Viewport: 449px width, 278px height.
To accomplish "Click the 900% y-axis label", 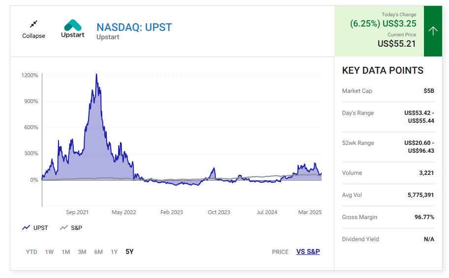I will (31, 102).
